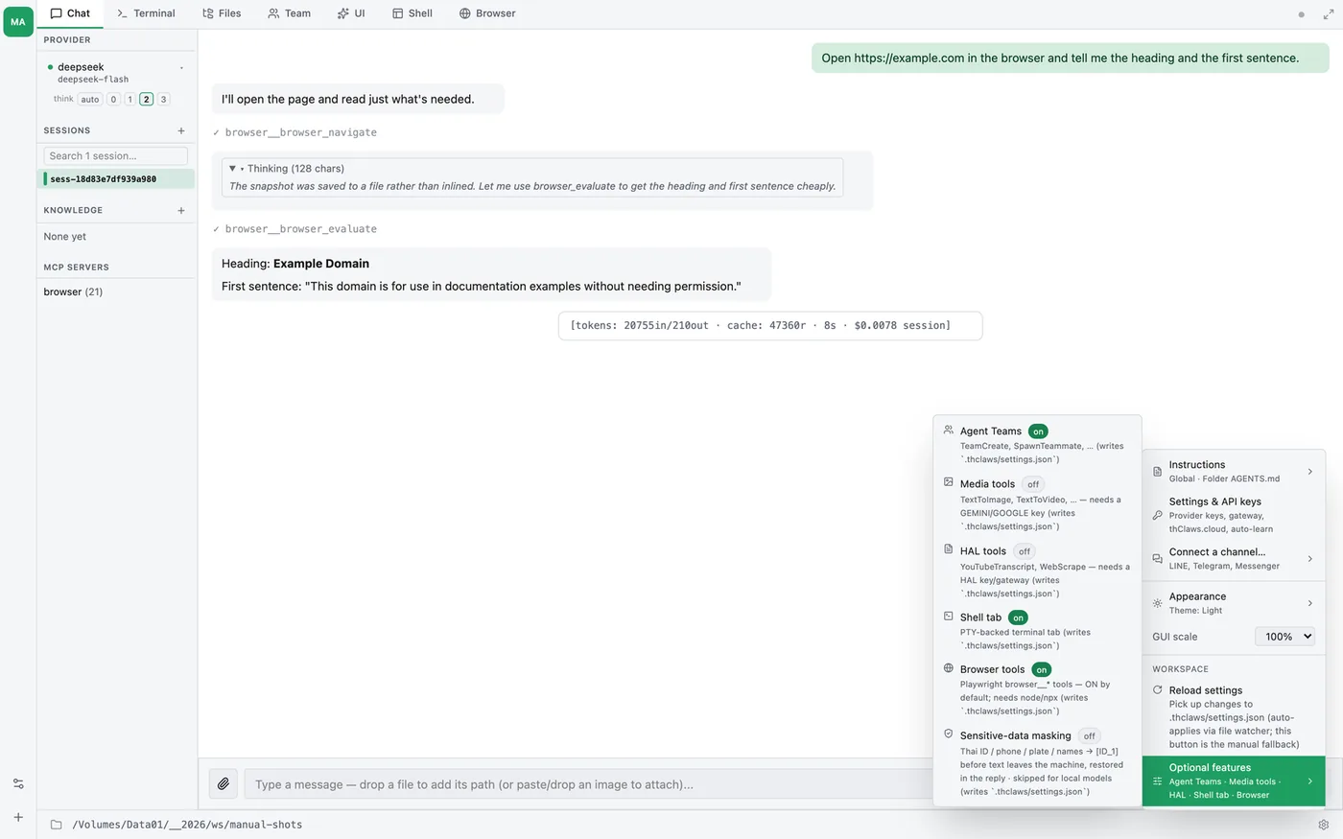Viewport: 1343px width, 839px height.
Task: Set think level to 3
Action: click(163, 100)
